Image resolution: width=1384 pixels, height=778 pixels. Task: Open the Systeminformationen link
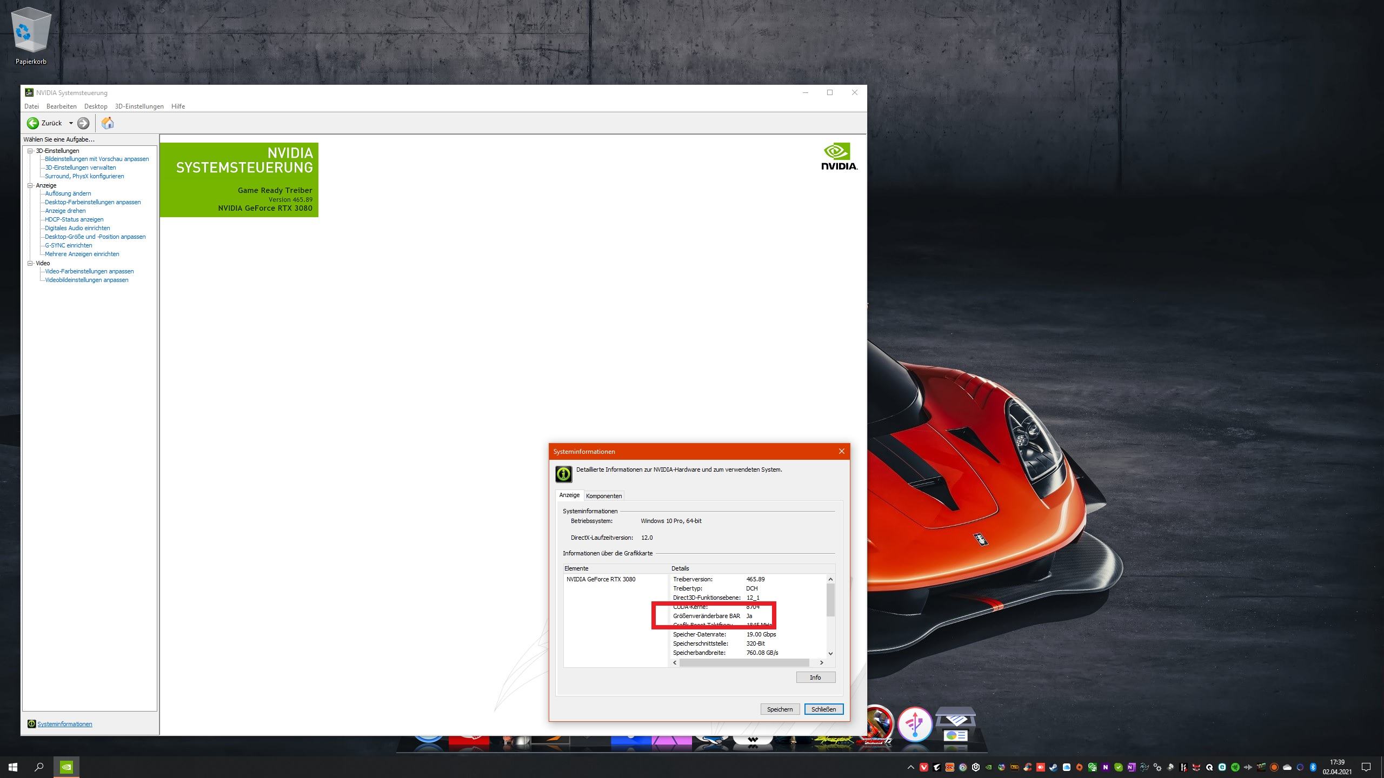pos(65,724)
